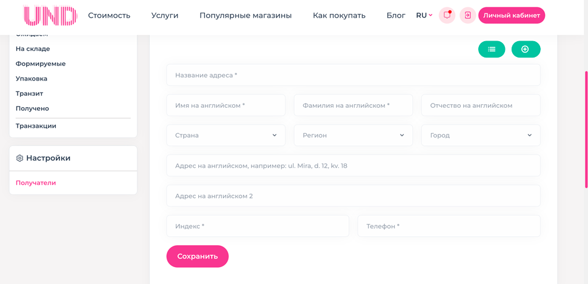Focus the Имя на английском field
Viewport: 588px width, 284px height.
226,105
